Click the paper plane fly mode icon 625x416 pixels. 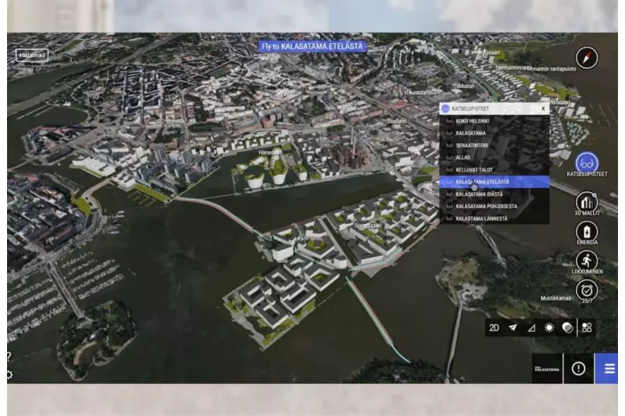[513, 328]
